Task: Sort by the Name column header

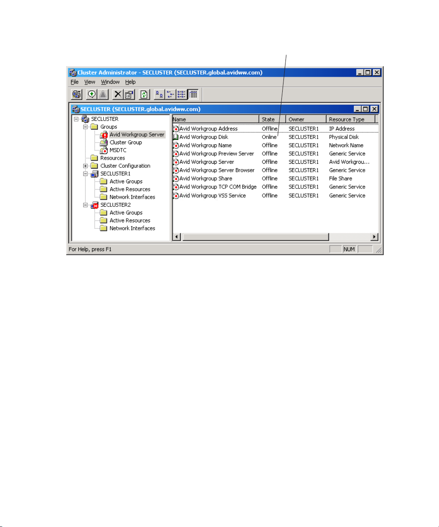Action: pos(216,119)
